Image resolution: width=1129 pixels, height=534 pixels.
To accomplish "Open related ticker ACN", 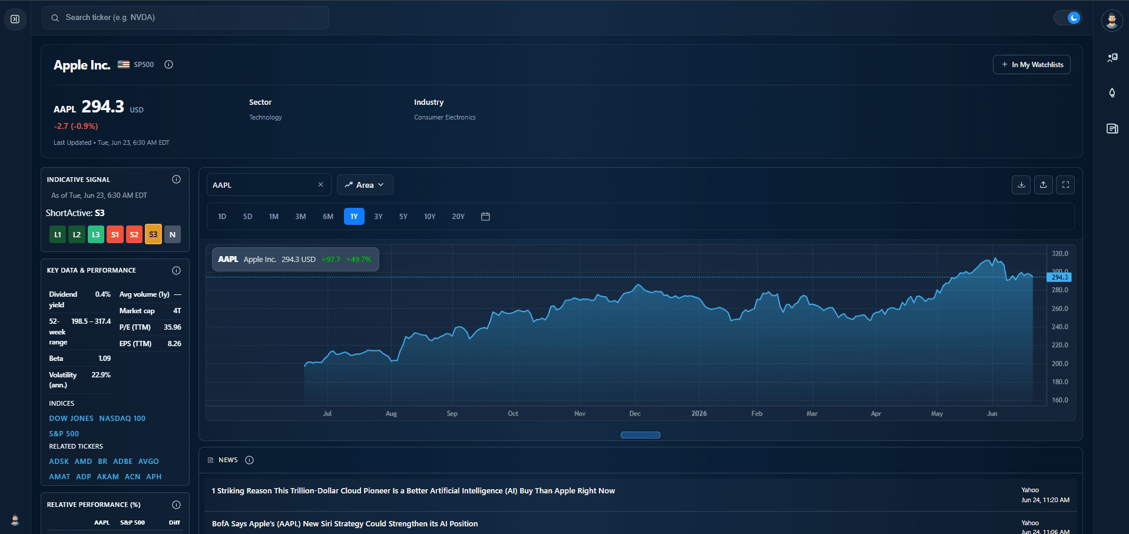I will point(133,477).
